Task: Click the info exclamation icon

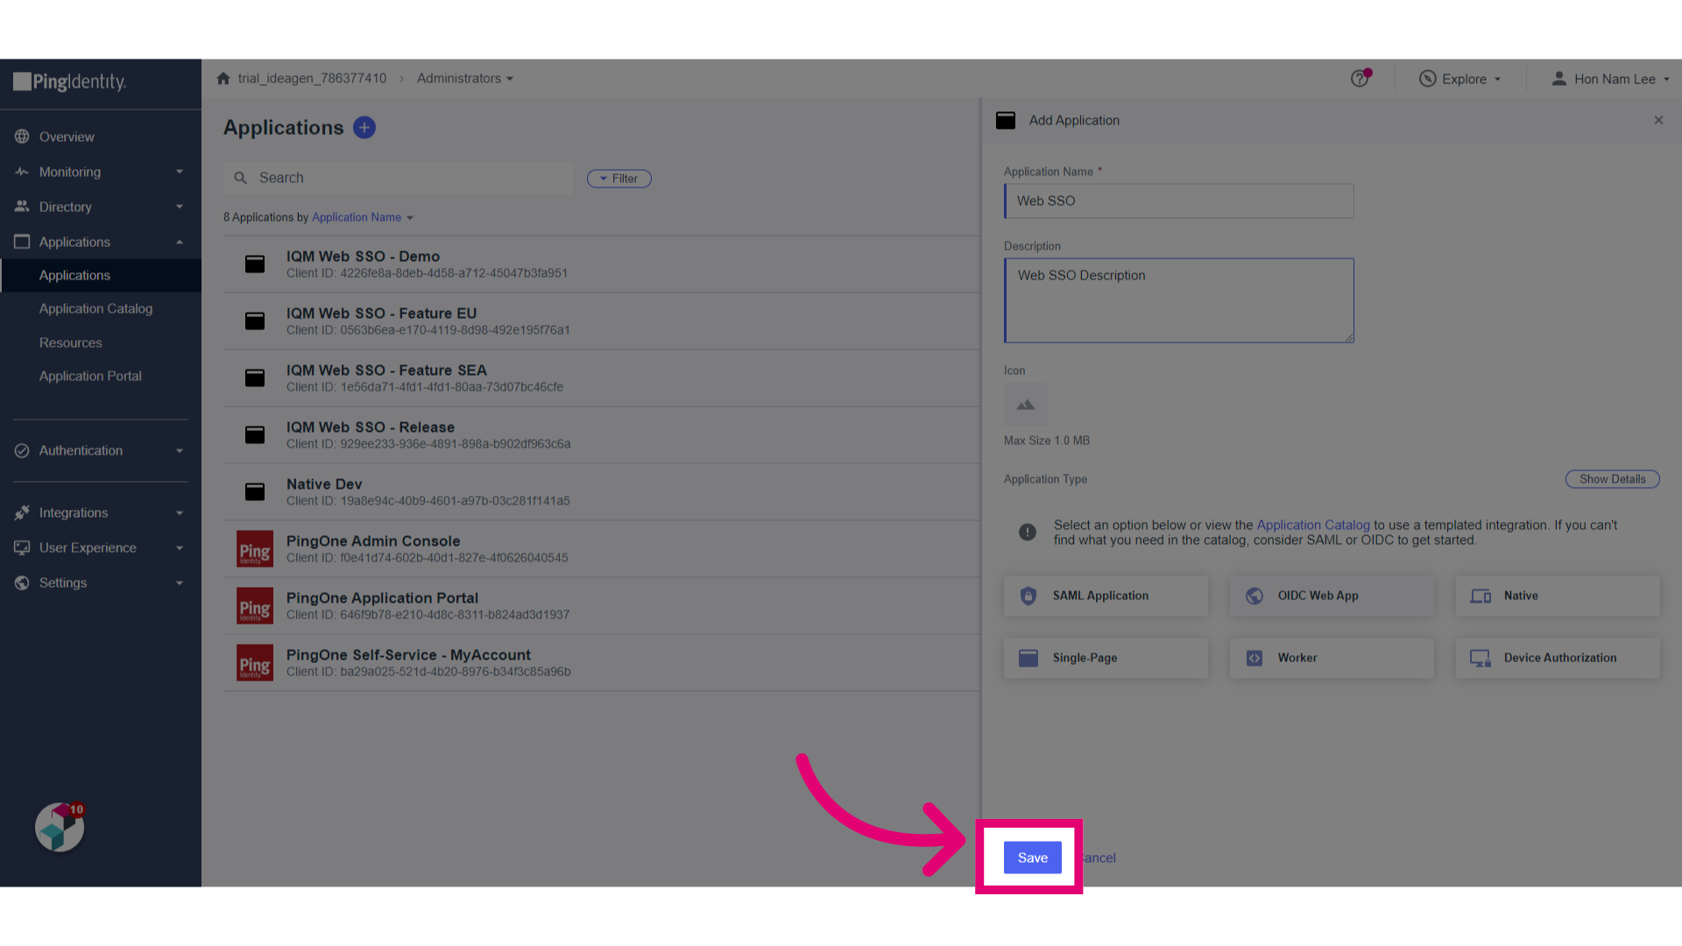Action: tap(1028, 532)
